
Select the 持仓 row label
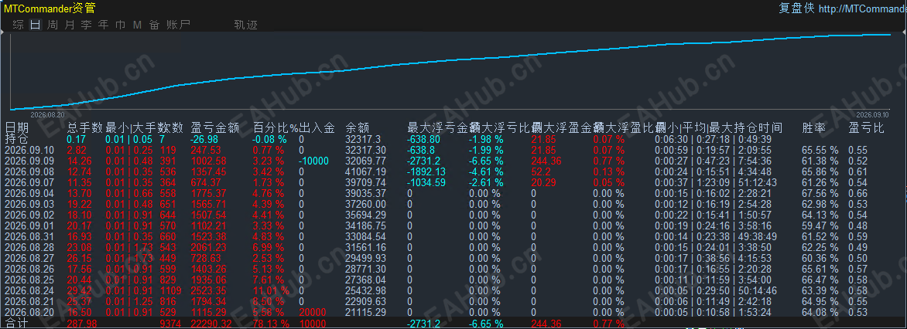[x=17, y=139]
